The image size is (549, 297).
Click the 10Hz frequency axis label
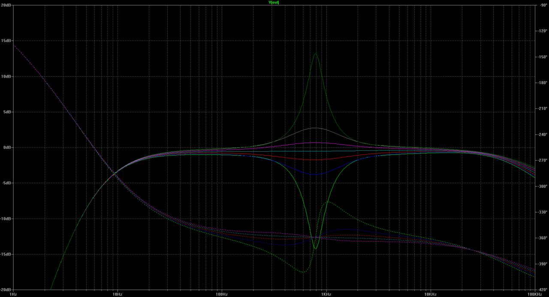pyautogui.click(x=118, y=294)
